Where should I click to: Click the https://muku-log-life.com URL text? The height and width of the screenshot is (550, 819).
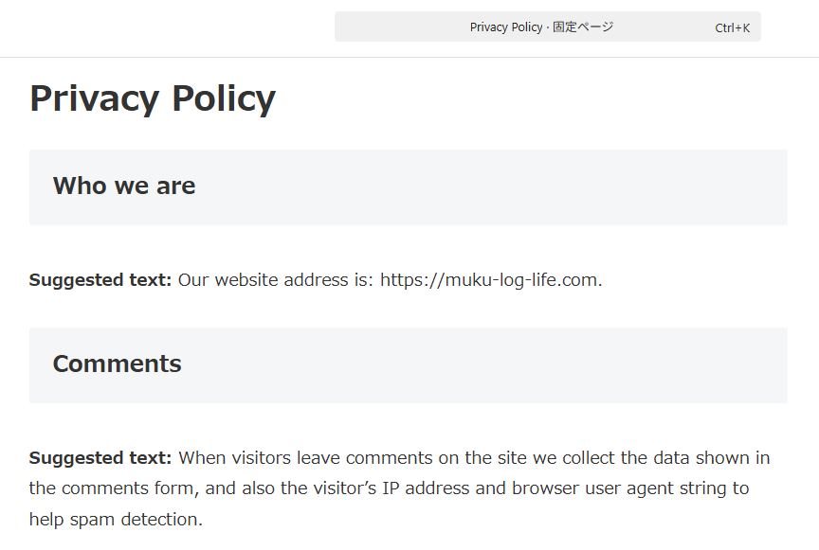489,280
